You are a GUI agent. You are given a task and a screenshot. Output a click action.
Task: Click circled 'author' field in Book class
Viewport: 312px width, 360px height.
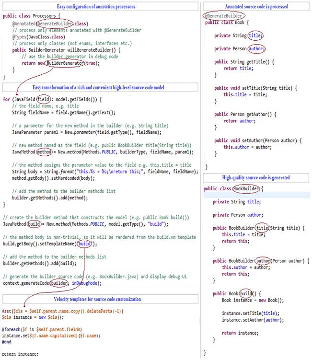pos(256,48)
